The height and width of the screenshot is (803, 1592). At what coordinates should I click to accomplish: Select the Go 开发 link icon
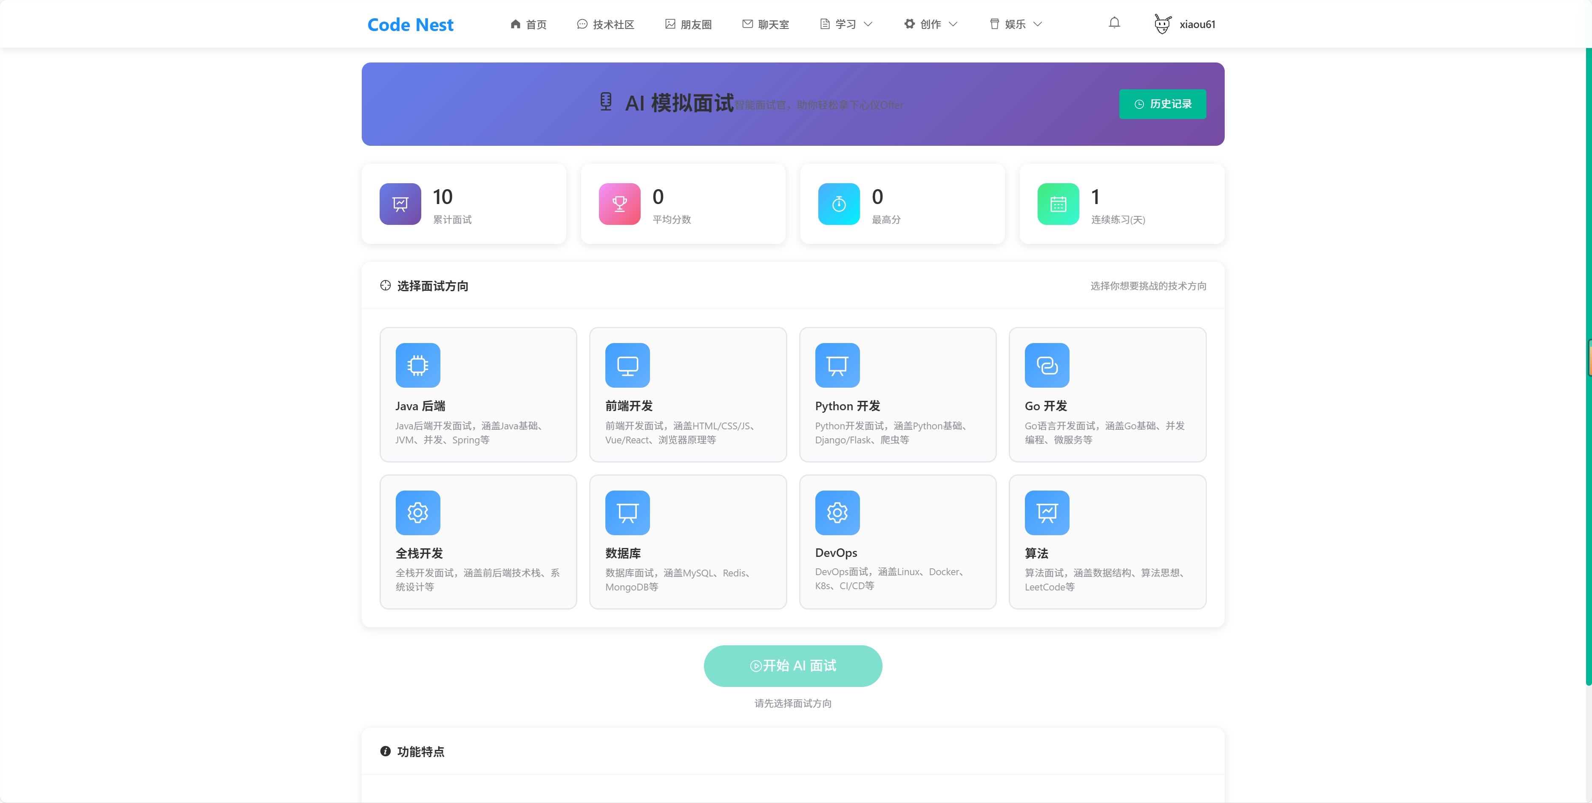1046,365
